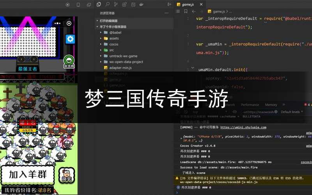Expand the 打开的编辑器 section
Image resolution: width=312 pixels, height=195 pixels.
134,21
